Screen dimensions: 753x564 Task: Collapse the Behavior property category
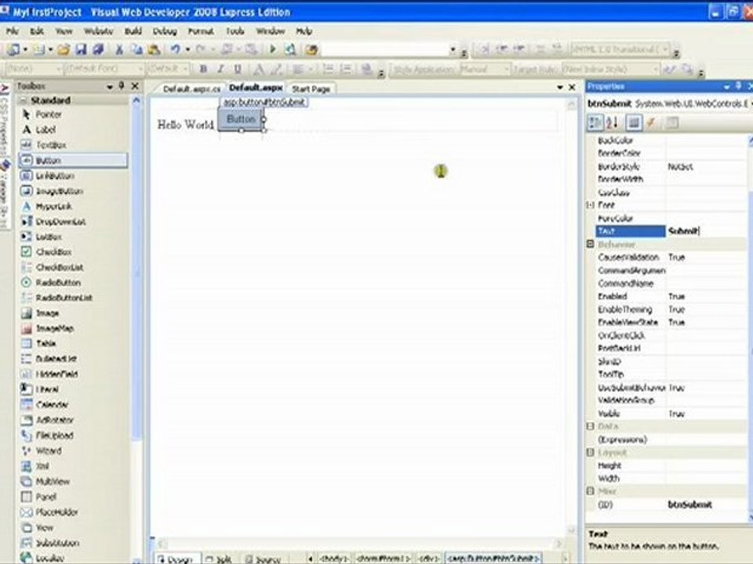(x=591, y=244)
